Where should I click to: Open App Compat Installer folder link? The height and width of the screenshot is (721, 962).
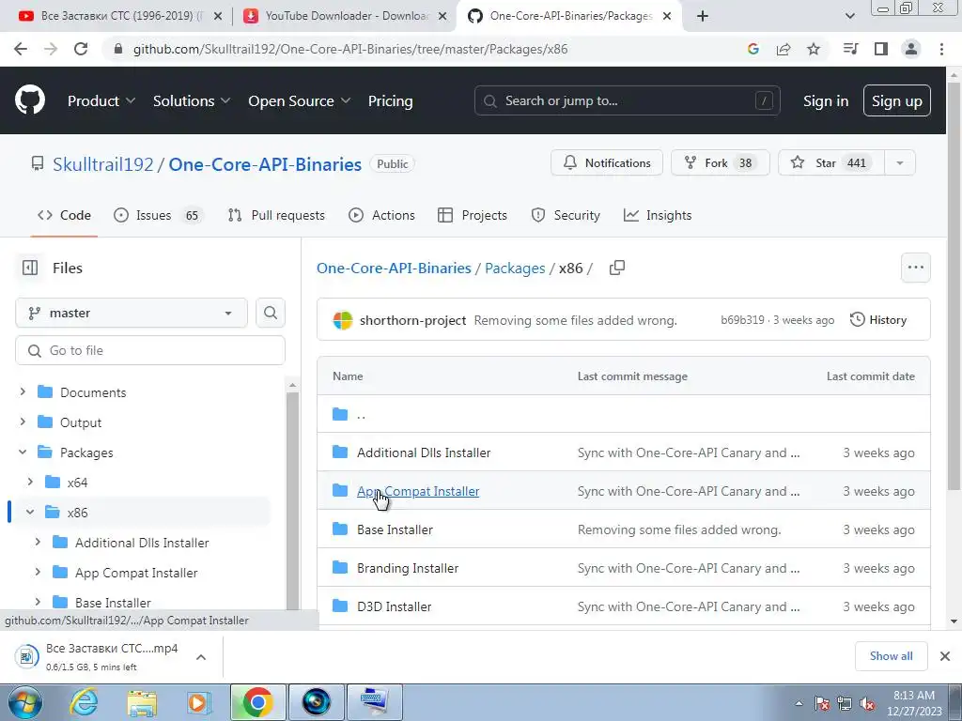[x=418, y=491]
